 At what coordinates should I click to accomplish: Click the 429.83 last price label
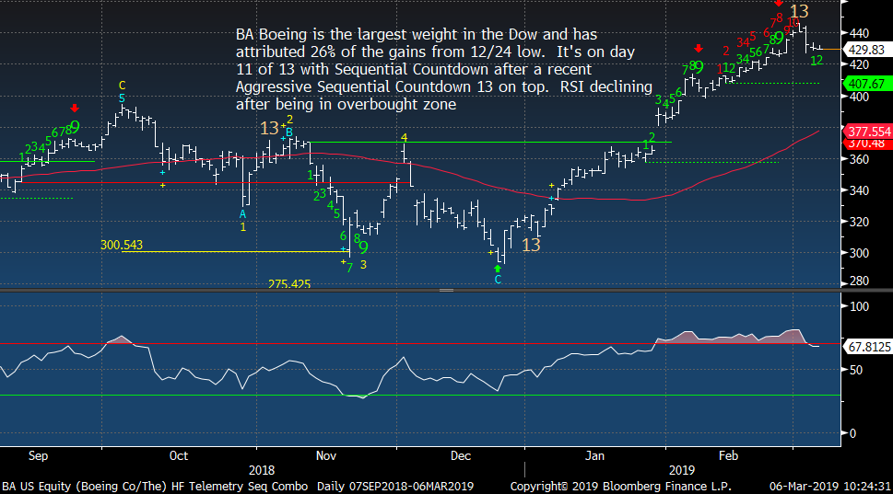[x=866, y=50]
